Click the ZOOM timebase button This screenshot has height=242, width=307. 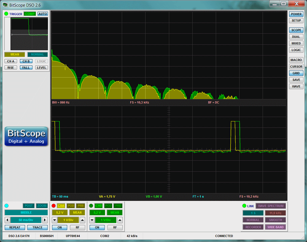click(x=42, y=206)
